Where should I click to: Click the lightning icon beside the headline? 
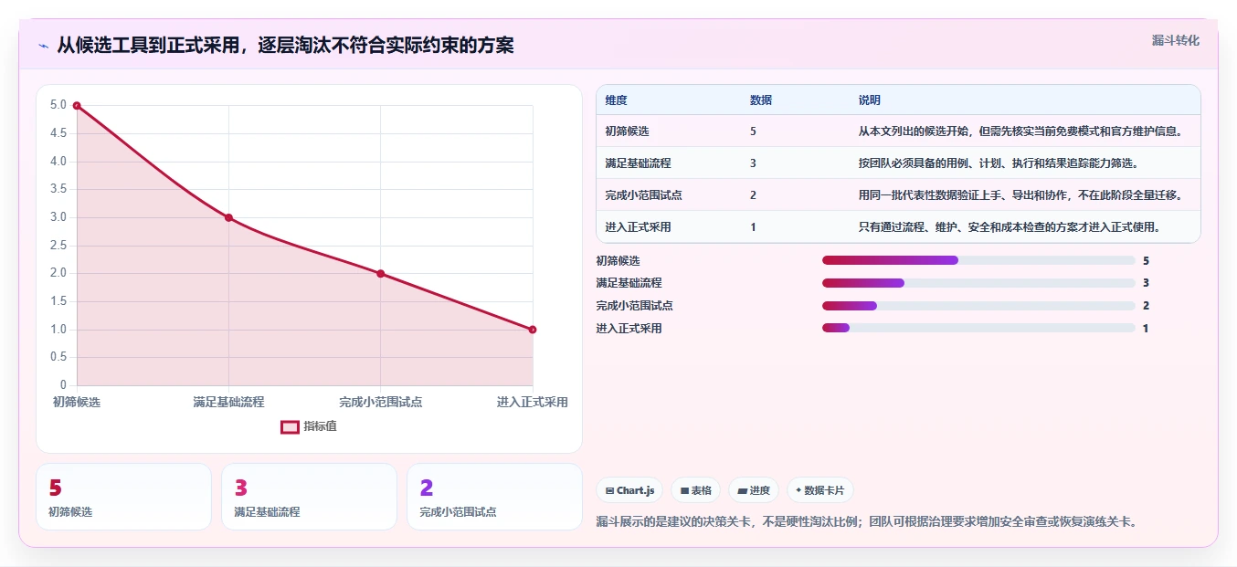point(43,46)
